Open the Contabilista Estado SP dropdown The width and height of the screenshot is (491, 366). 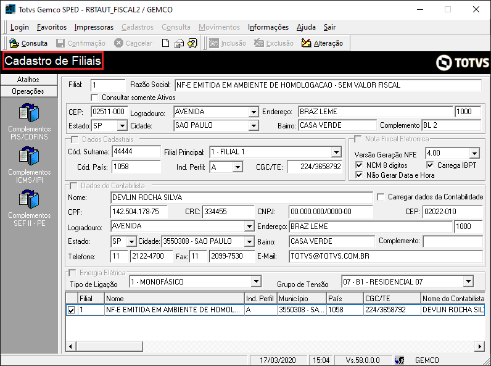(x=132, y=241)
